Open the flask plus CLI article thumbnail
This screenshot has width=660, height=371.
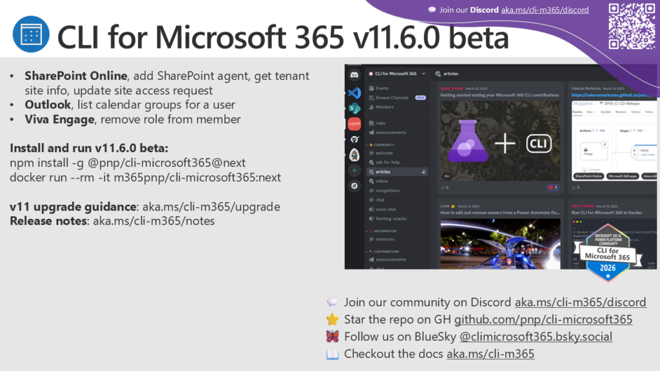pyautogui.click(x=500, y=141)
